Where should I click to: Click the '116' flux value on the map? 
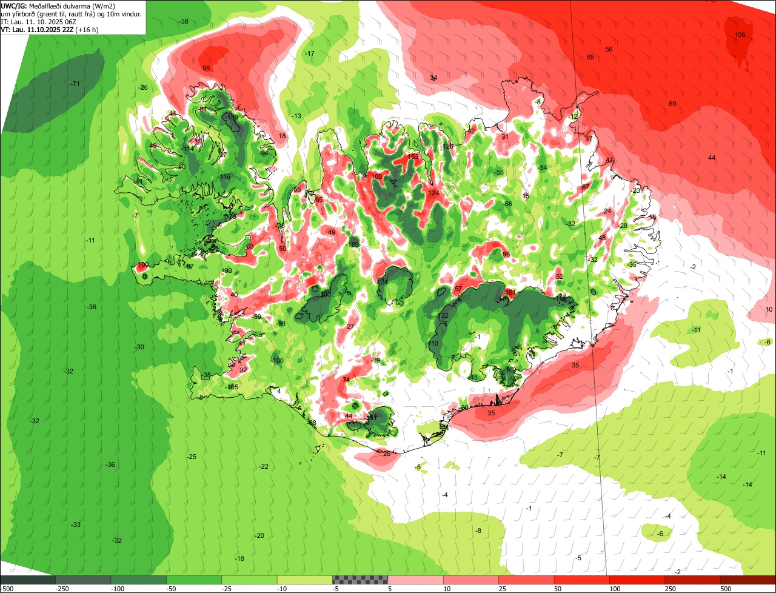(225, 176)
